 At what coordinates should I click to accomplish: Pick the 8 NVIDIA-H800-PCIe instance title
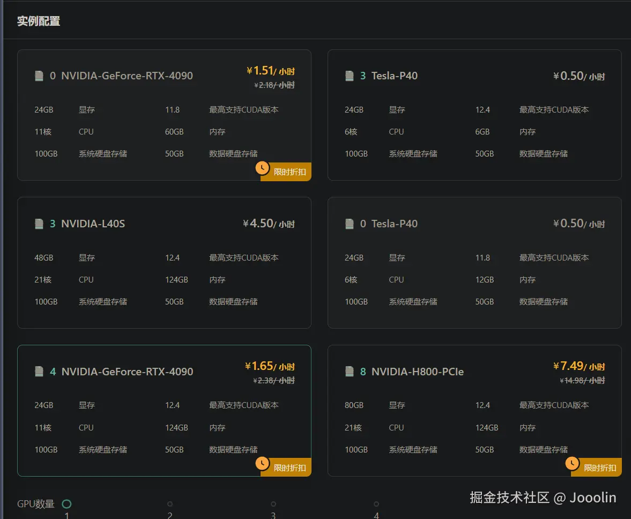point(412,372)
